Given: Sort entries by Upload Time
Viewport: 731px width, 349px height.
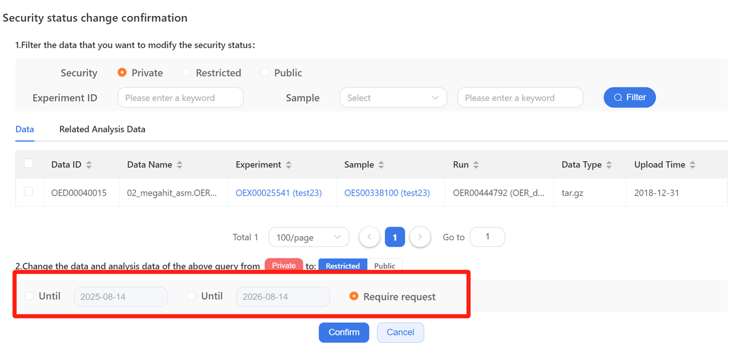Looking at the screenshot, I should 692,165.
